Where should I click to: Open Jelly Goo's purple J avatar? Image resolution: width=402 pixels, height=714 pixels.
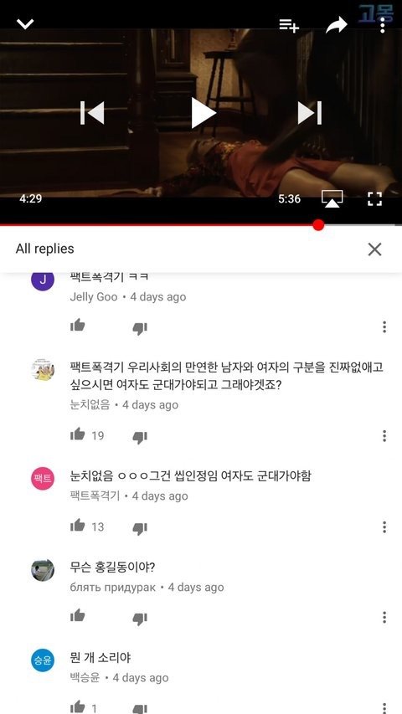tap(43, 280)
